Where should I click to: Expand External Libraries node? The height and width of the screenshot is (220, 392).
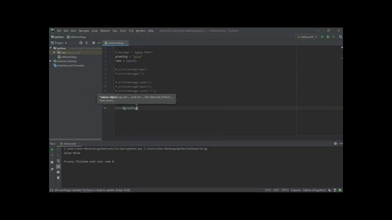tap(51, 61)
